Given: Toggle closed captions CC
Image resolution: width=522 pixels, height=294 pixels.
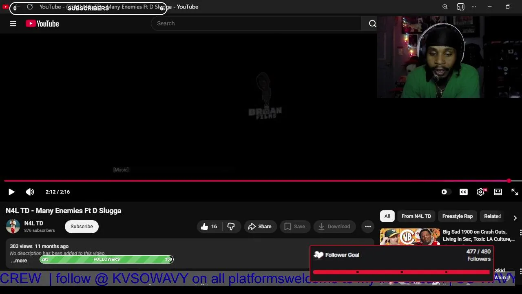Looking at the screenshot, I should [x=464, y=192].
